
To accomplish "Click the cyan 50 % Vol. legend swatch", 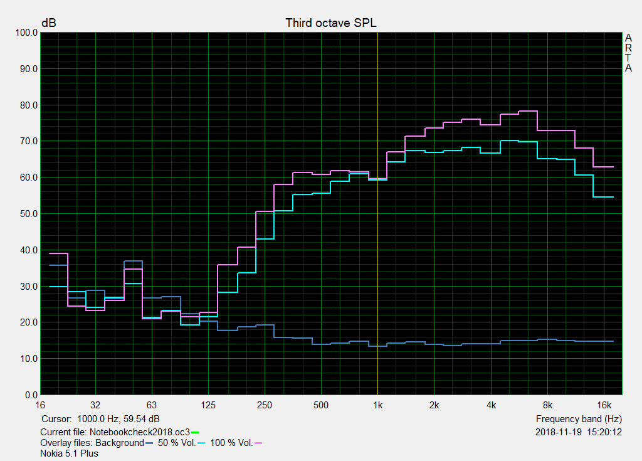I will pos(201,443).
